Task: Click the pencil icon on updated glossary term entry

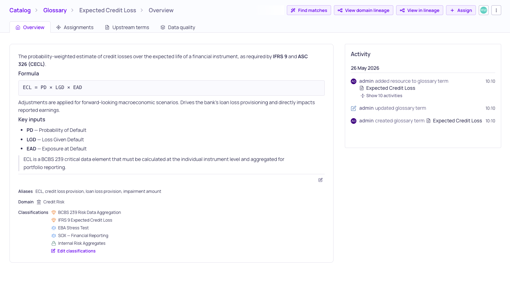Action: click(x=354, y=108)
